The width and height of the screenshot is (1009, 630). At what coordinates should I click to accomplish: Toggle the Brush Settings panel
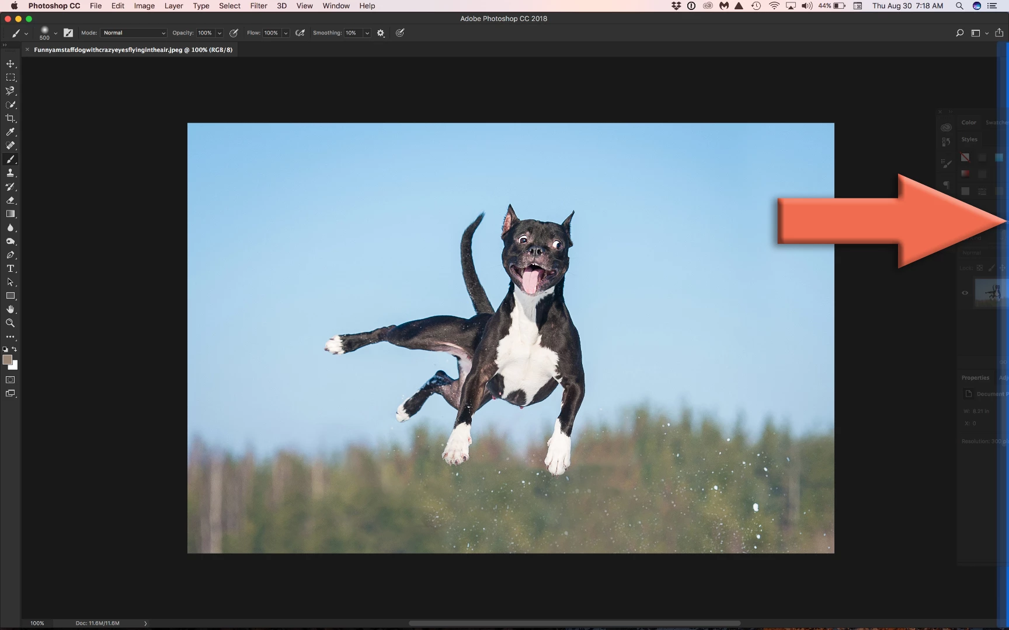(x=68, y=33)
